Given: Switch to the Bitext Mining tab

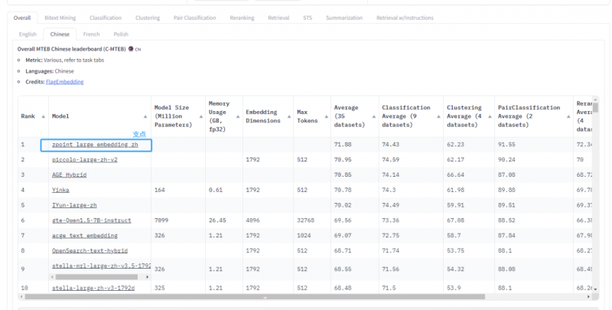Looking at the screenshot, I should pos(60,17).
